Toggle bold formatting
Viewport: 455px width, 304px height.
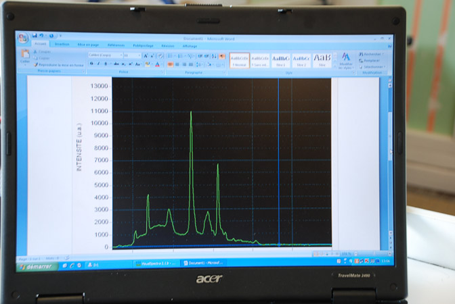(x=91, y=64)
